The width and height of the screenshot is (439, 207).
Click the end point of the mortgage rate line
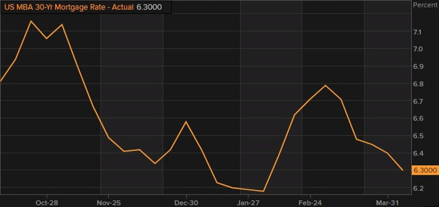(x=403, y=170)
